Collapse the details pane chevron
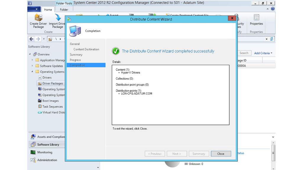 [x=273, y=137]
